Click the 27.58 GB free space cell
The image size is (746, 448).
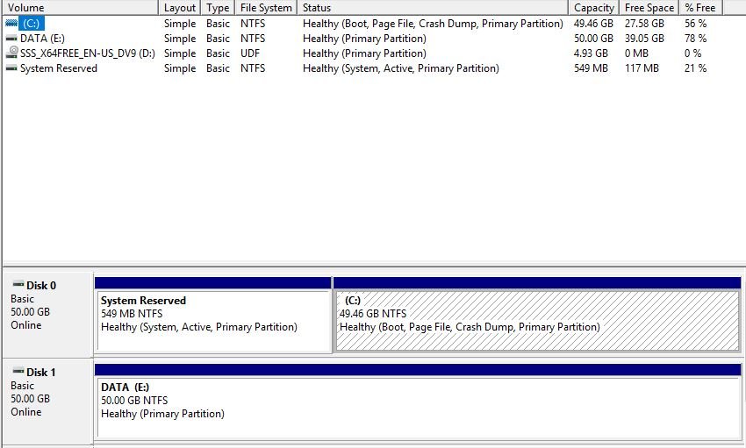644,24
